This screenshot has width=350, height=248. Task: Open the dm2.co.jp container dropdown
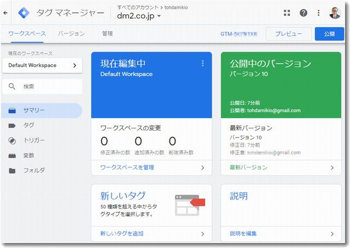[138, 16]
